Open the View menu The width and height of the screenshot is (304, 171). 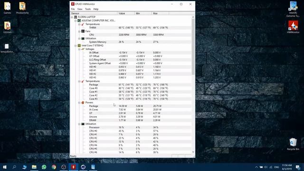80,9
